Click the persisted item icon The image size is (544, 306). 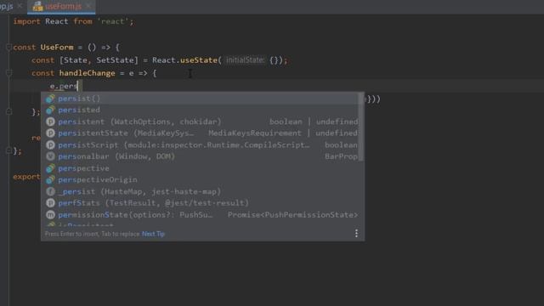tap(51, 110)
